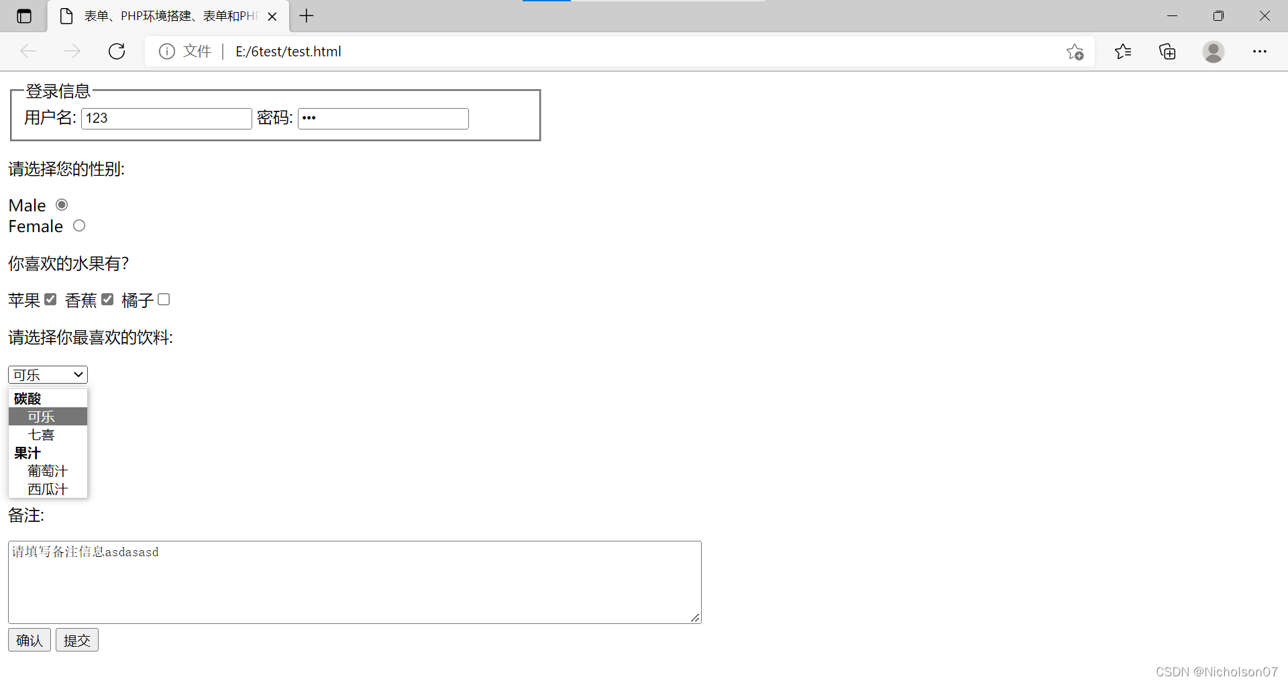Add this page to favorites
The height and width of the screenshot is (683, 1288).
(1075, 52)
